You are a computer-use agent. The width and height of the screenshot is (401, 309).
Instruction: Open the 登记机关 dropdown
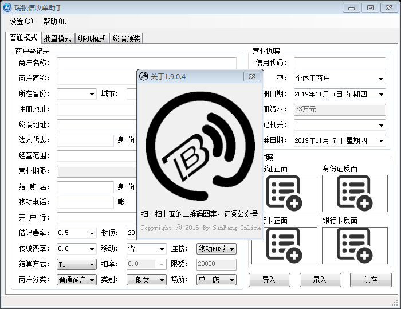point(340,125)
